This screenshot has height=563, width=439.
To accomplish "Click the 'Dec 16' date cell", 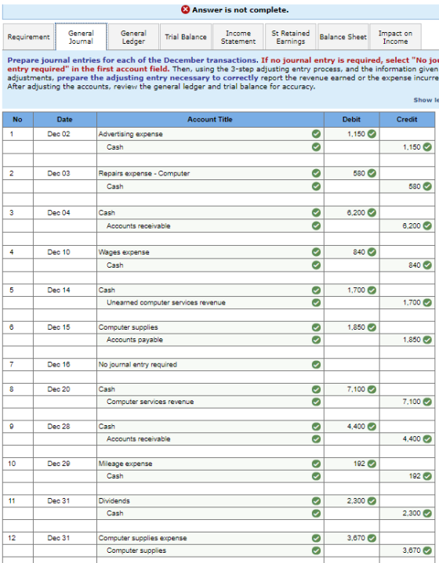I will 65,365.
